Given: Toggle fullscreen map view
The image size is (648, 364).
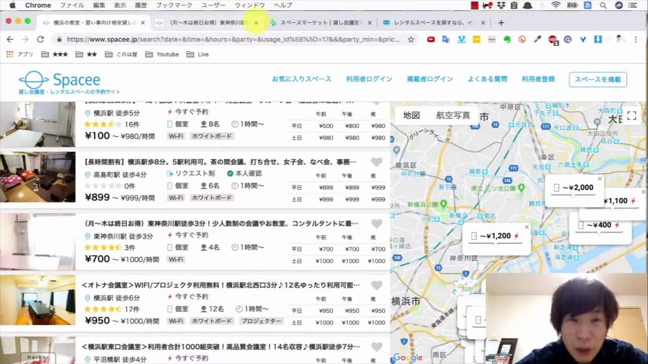Looking at the screenshot, I should click(631, 116).
